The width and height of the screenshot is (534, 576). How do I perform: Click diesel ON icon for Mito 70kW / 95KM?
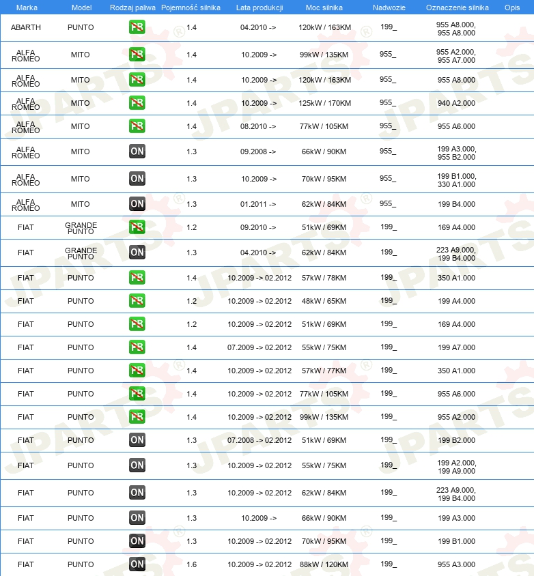[x=137, y=179]
